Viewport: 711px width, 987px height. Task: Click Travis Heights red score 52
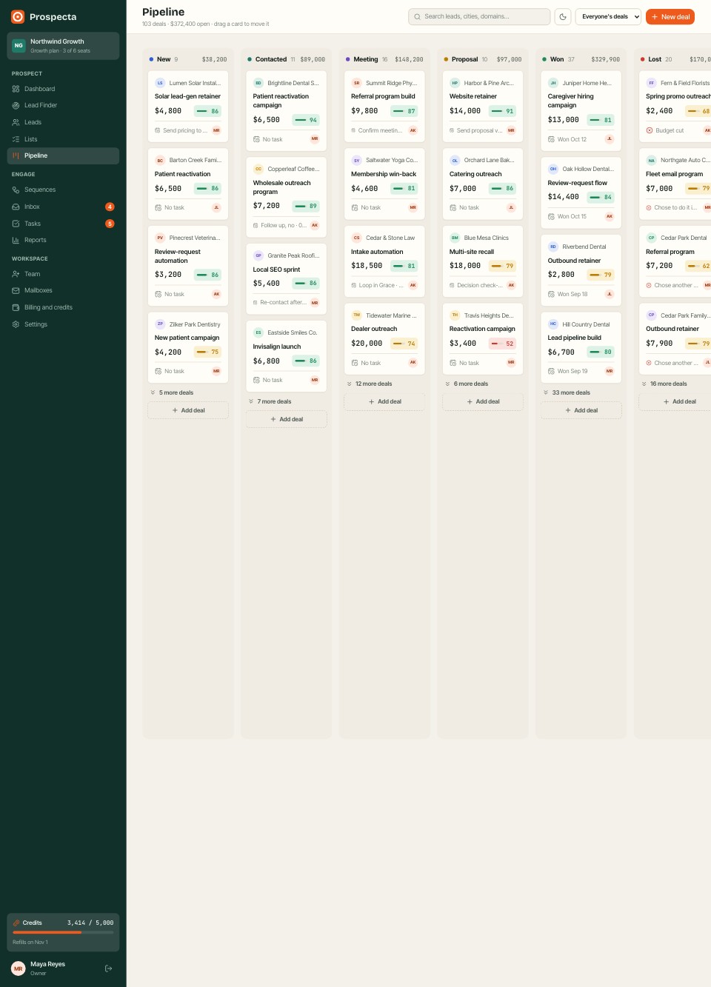[x=502, y=344]
